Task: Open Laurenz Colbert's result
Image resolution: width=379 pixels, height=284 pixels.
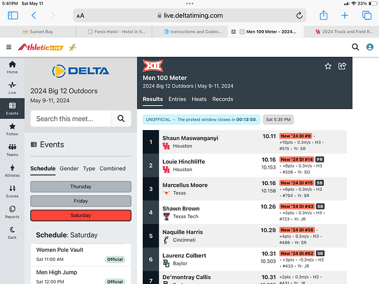Action: (x=245, y=260)
